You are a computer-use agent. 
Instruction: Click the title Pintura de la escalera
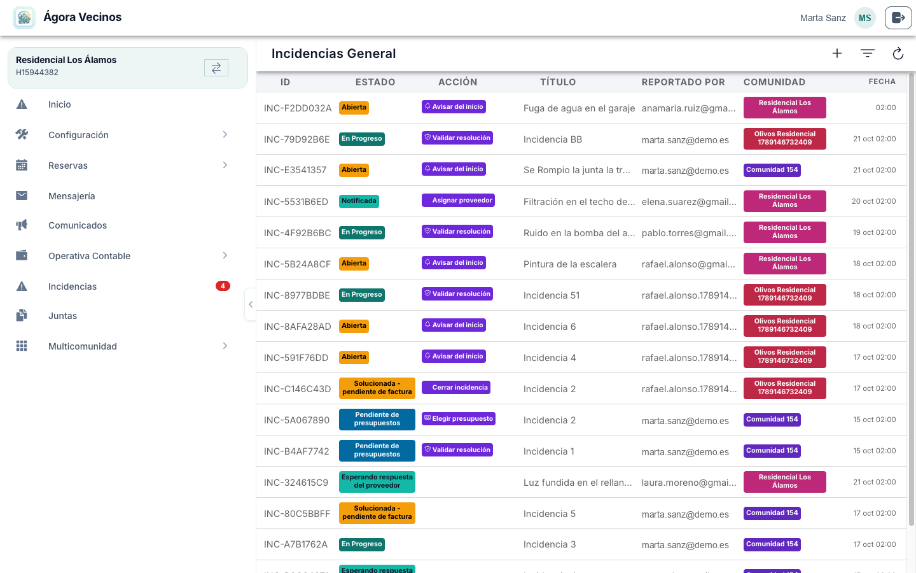pos(570,264)
